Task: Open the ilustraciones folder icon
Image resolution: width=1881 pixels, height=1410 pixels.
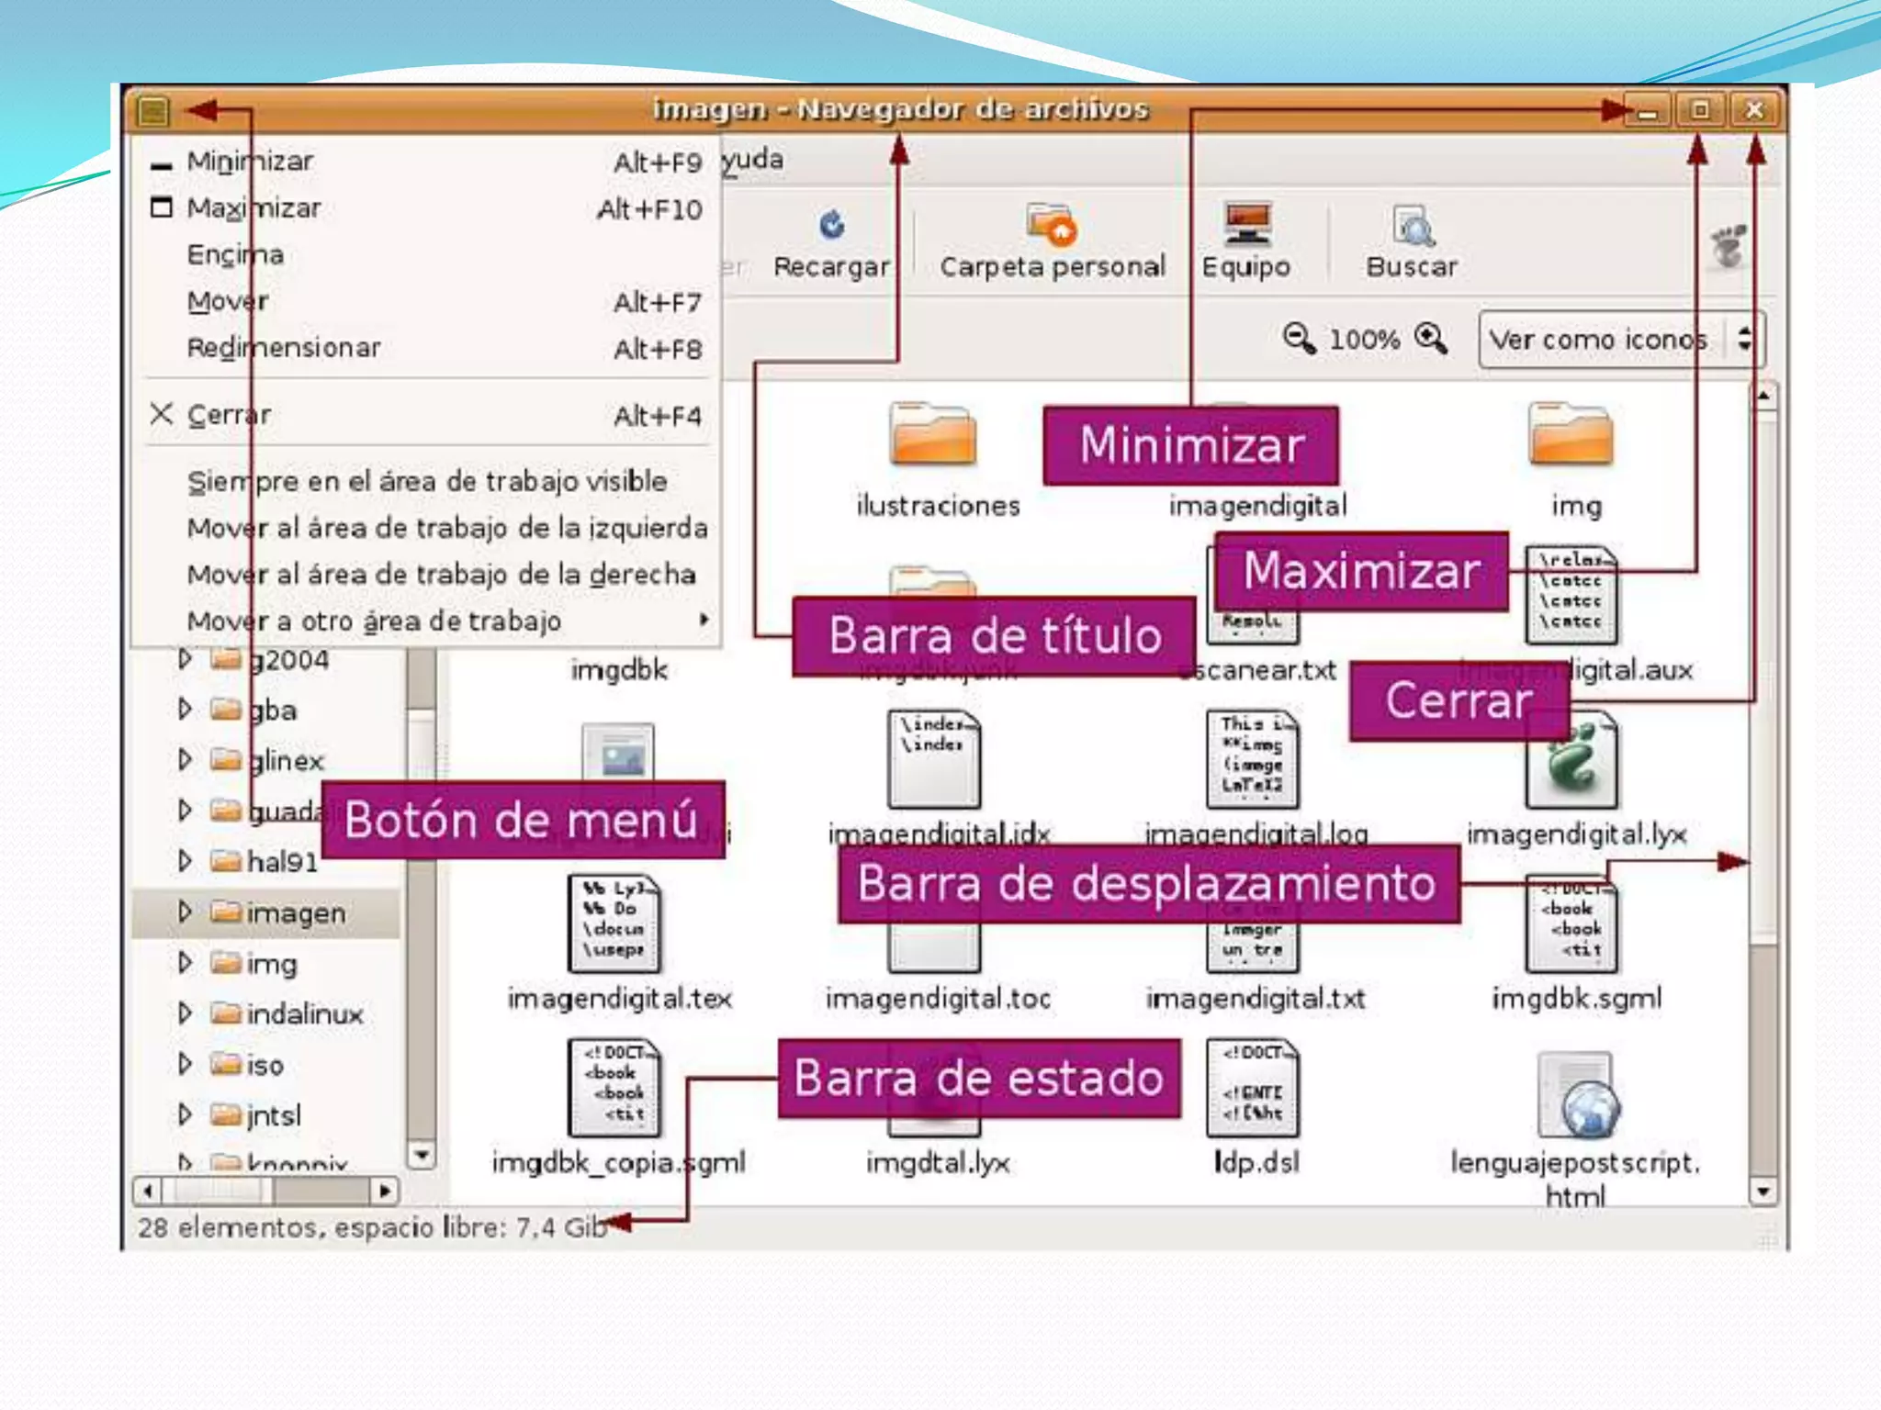Action: click(x=933, y=435)
